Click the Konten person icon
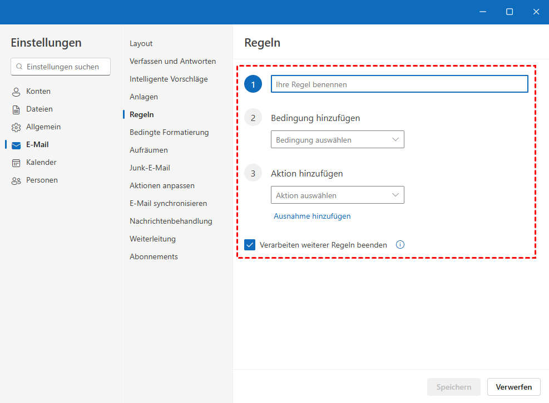Image resolution: width=549 pixels, height=403 pixels. pos(16,92)
